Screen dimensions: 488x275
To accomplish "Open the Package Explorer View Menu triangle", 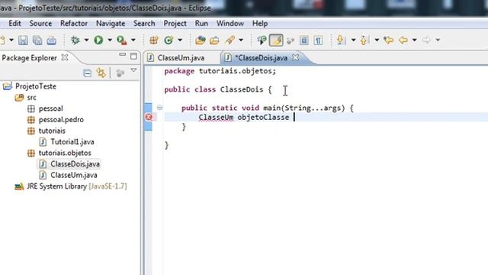I will click(134, 70).
